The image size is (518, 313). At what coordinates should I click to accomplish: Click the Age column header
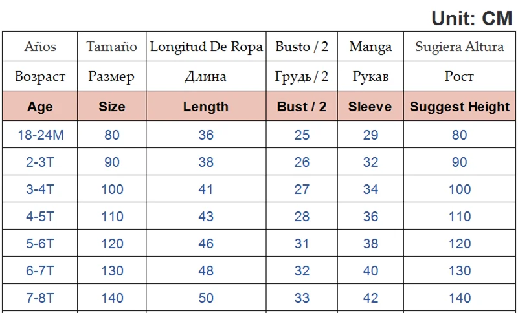point(40,107)
